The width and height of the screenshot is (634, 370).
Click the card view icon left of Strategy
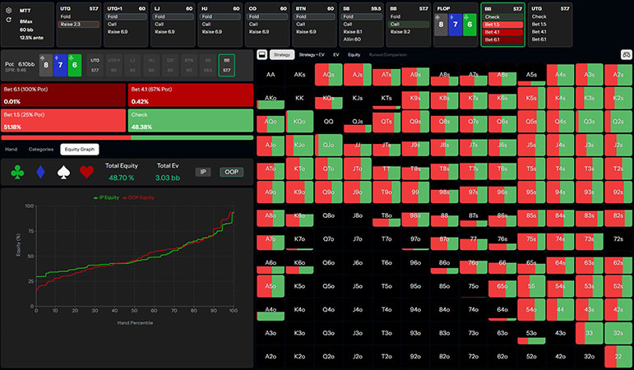coord(261,54)
